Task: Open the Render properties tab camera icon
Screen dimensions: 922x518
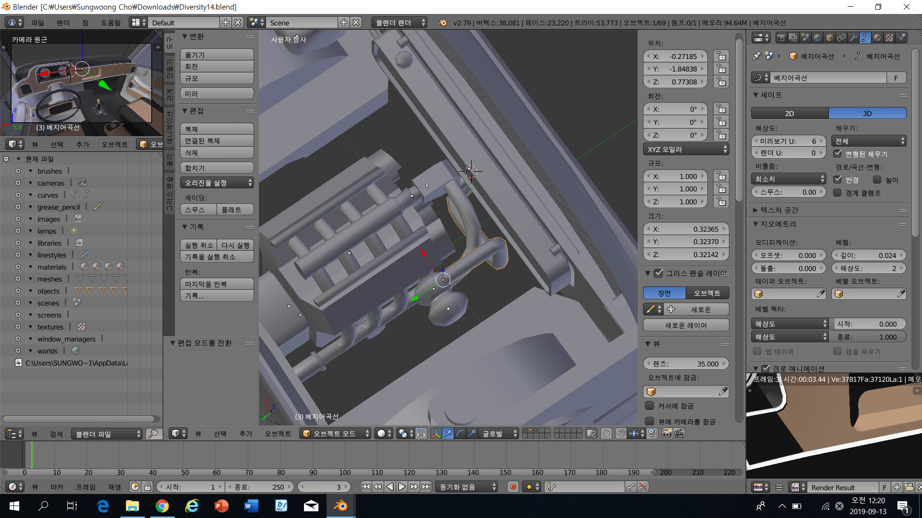Action: point(781,37)
